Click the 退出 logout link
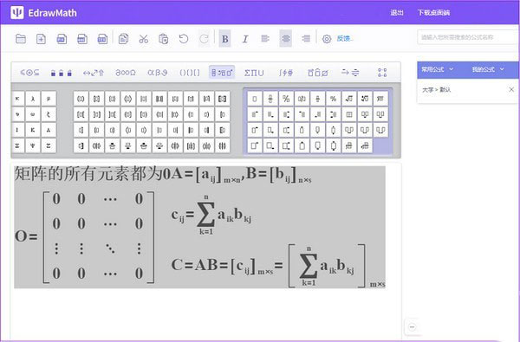This screenshot has height=342, width=520. click(x=397, y=13)
